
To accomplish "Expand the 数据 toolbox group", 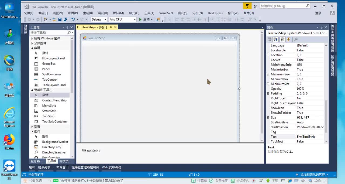I will pyautogui.click(x=32, y=127).
